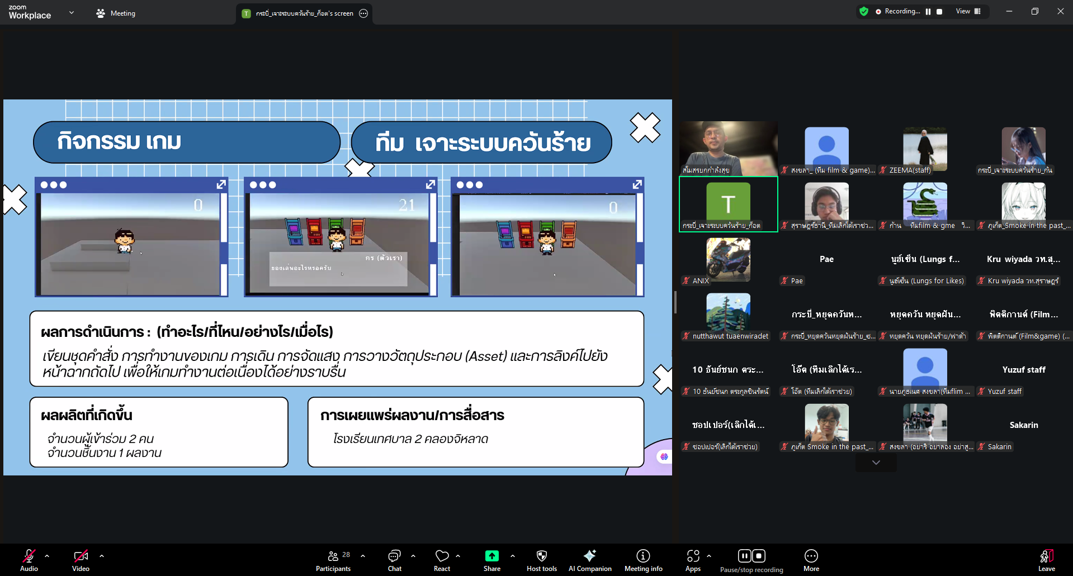Unmute the microphone Audio button
Viewport: 1073px width, 576px height.
coord(29,560)
